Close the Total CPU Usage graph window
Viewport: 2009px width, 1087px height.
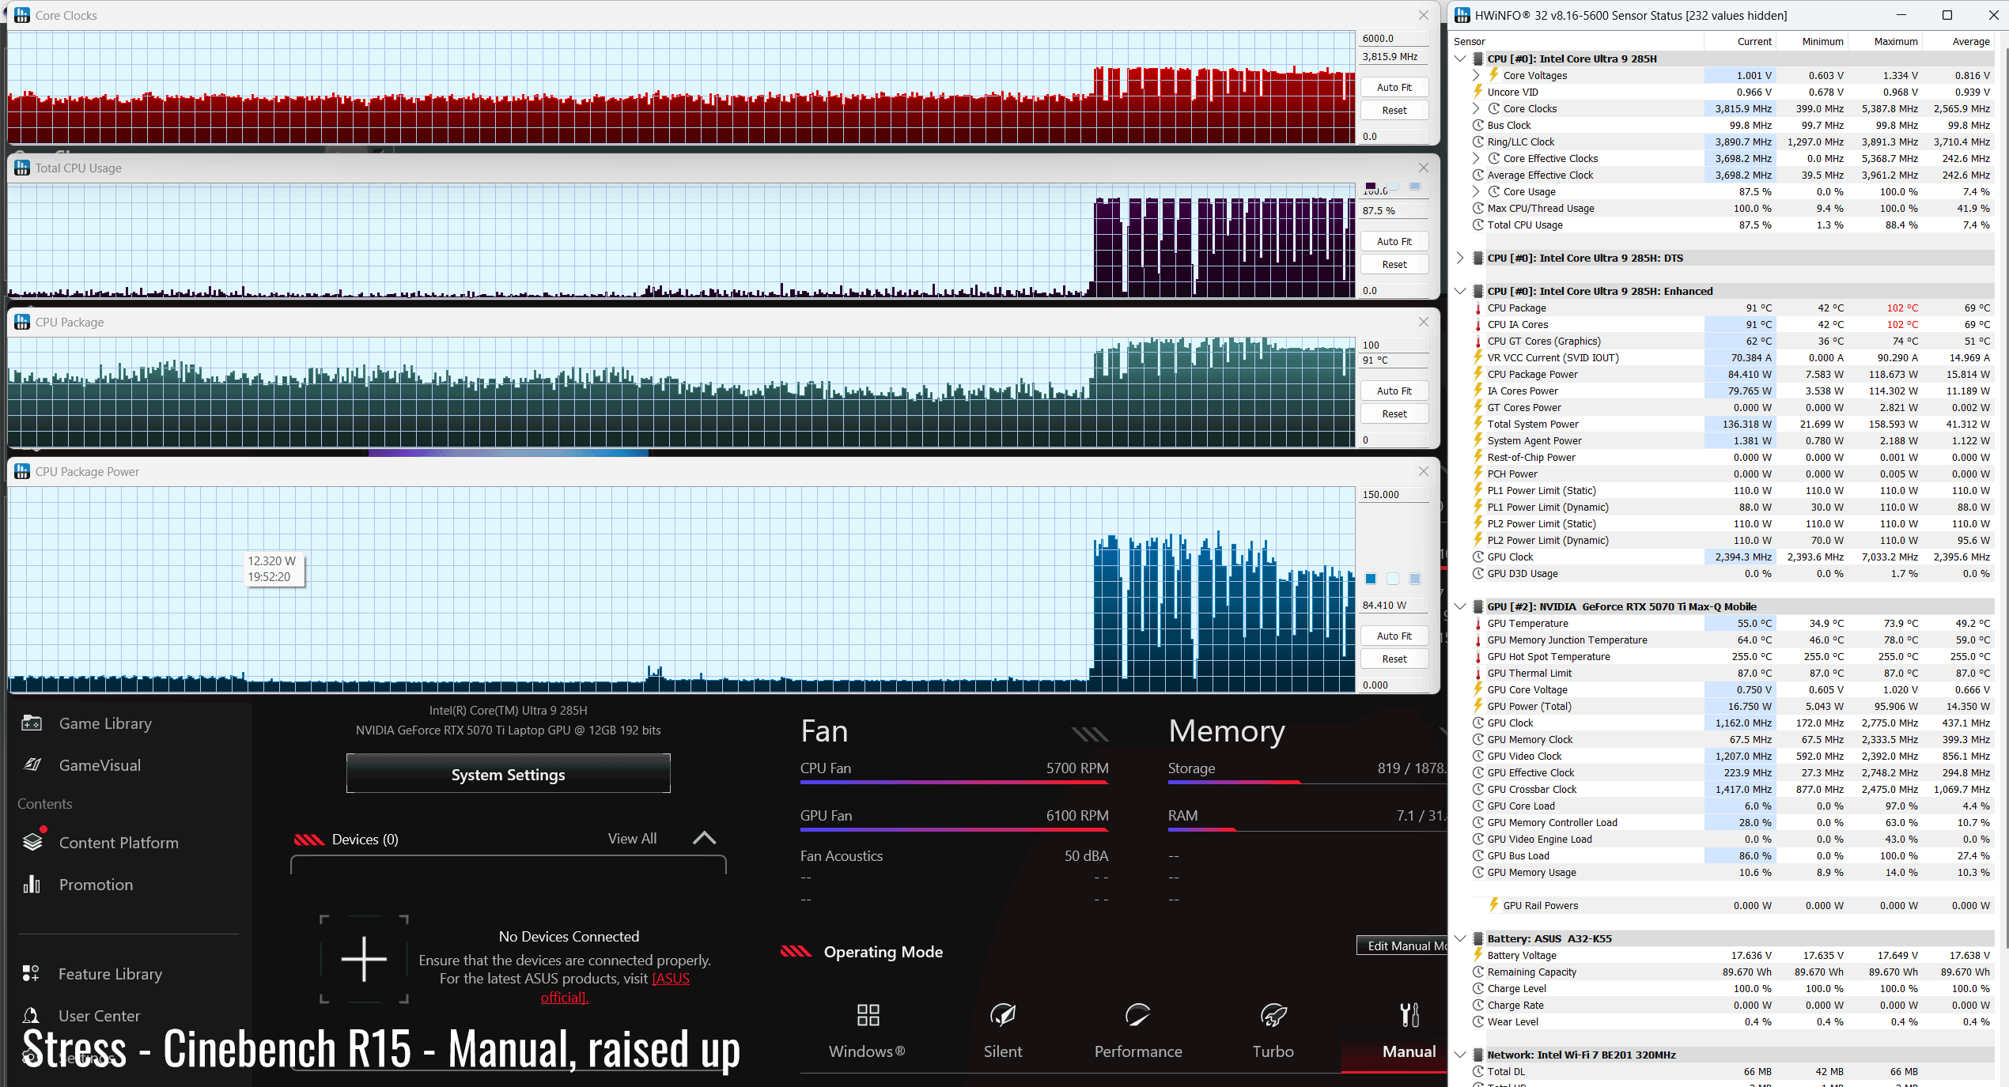(x=1424, y=168)
